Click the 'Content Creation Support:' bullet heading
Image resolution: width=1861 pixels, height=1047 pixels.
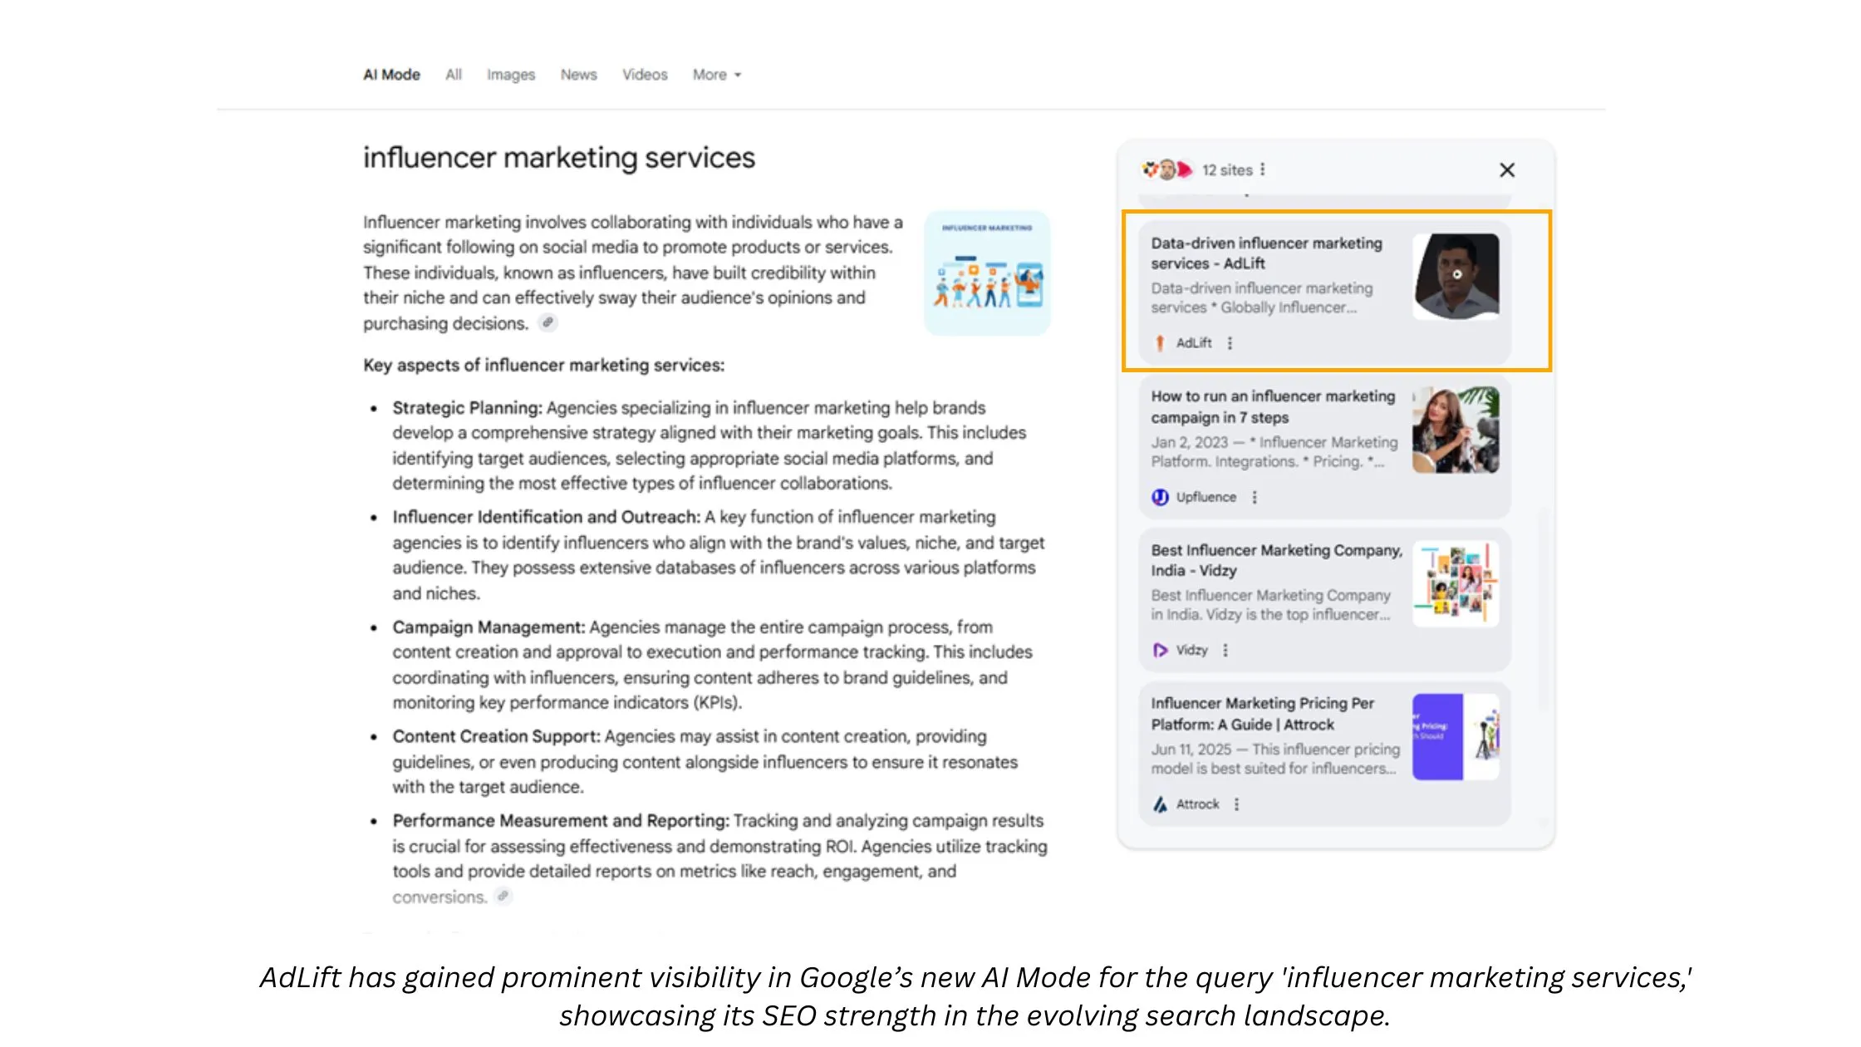[496, 736]
